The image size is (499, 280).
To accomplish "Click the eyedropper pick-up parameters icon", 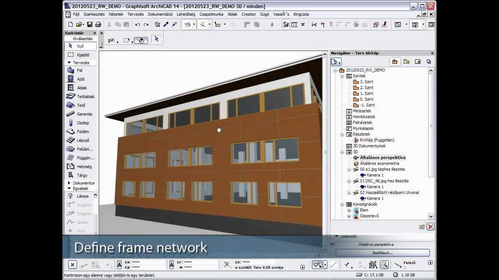I will [166, 24].
